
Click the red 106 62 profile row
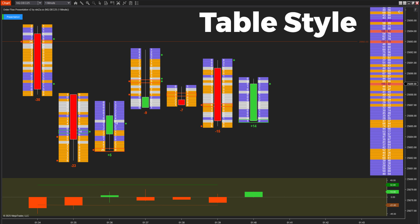coord(386,31)
